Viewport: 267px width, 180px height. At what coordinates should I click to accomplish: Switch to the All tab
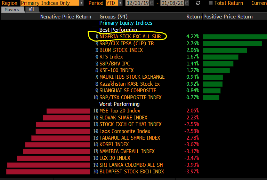click(31, 9)
